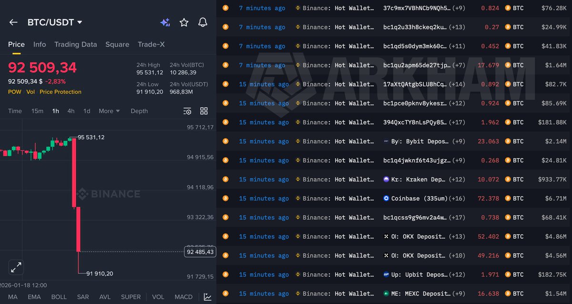Click the Bybit logo icon
Image resolution: width=572 pixels, height=304 pixels.
click(386, 142)
